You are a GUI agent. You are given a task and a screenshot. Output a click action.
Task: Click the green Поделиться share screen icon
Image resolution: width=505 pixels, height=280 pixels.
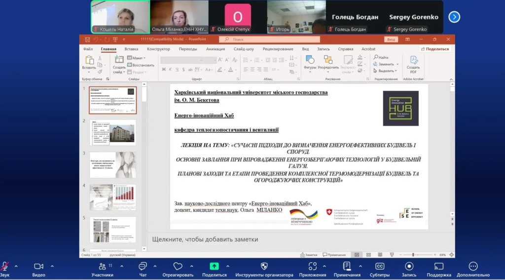(214, 266)
